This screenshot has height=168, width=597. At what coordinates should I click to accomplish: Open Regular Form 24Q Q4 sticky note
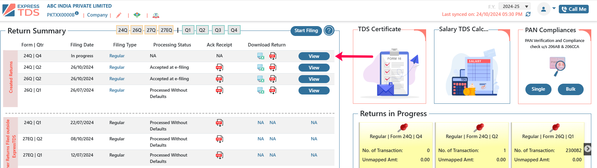coord(396,145)
